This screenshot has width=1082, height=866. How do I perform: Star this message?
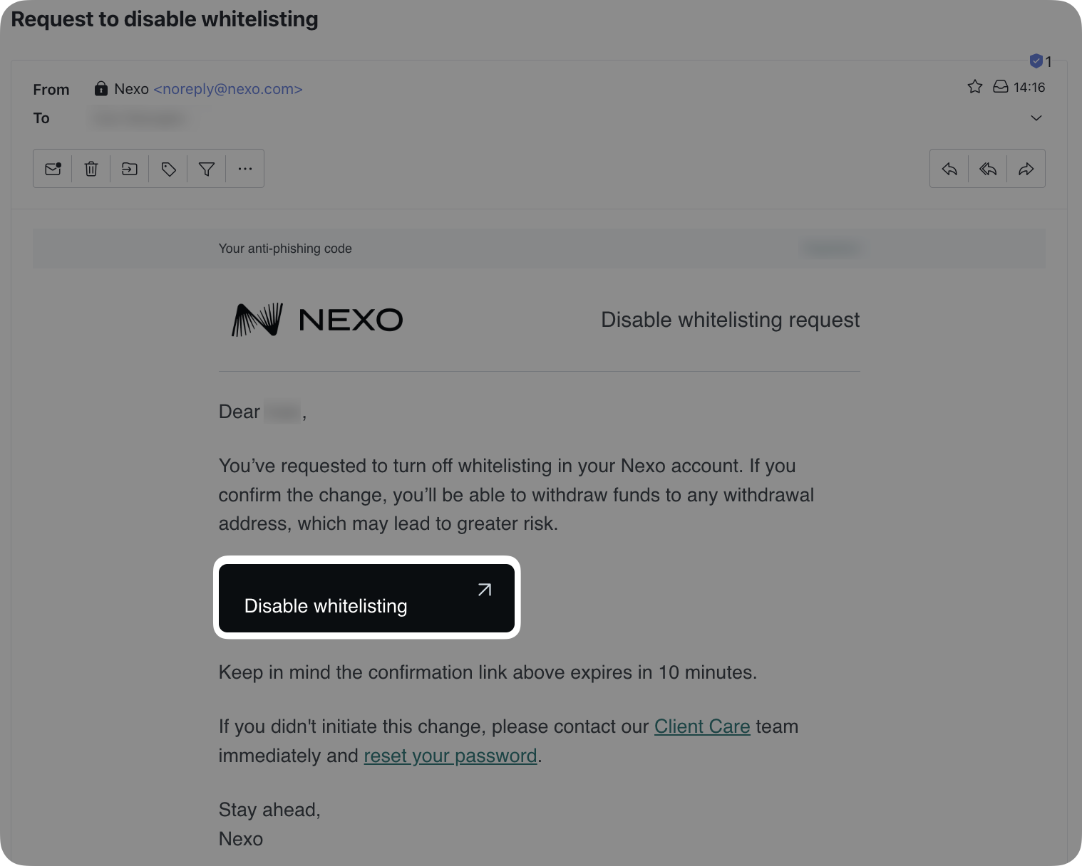click(x=975, y=87)
